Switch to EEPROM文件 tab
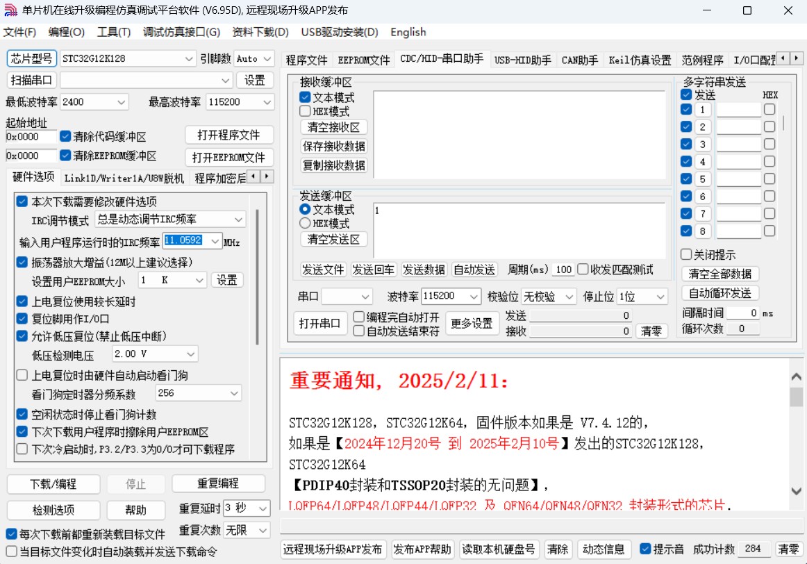 364,60
